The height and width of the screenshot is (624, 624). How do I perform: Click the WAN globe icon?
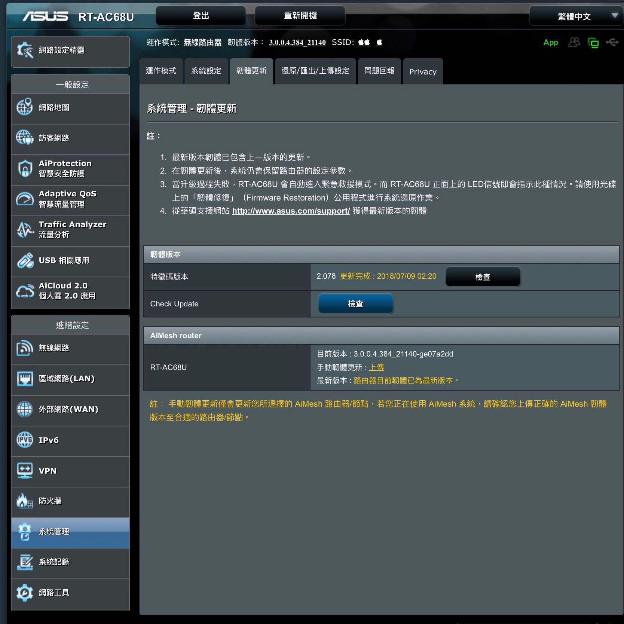click(25, 409)
